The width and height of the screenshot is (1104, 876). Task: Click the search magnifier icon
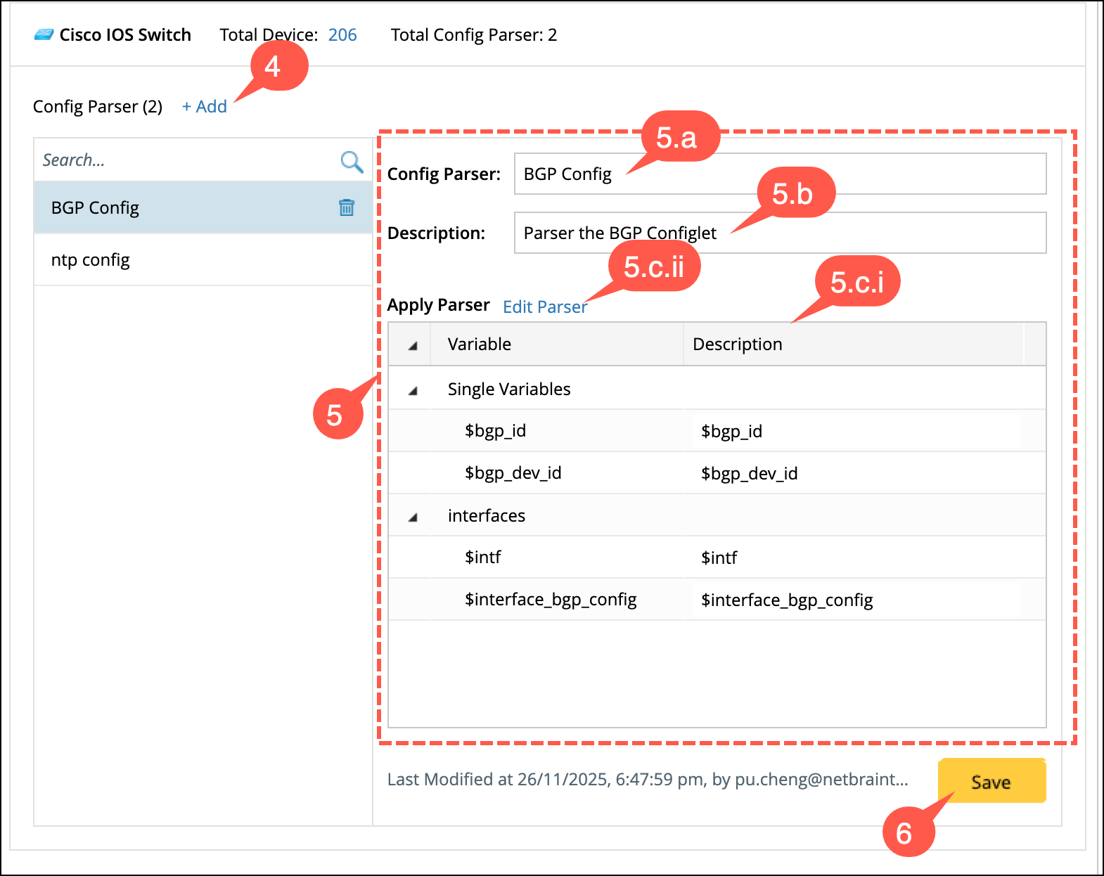click(x=352, y=161)
